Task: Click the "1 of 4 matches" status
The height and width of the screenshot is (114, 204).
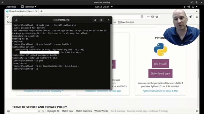Action: click(118, 111)
